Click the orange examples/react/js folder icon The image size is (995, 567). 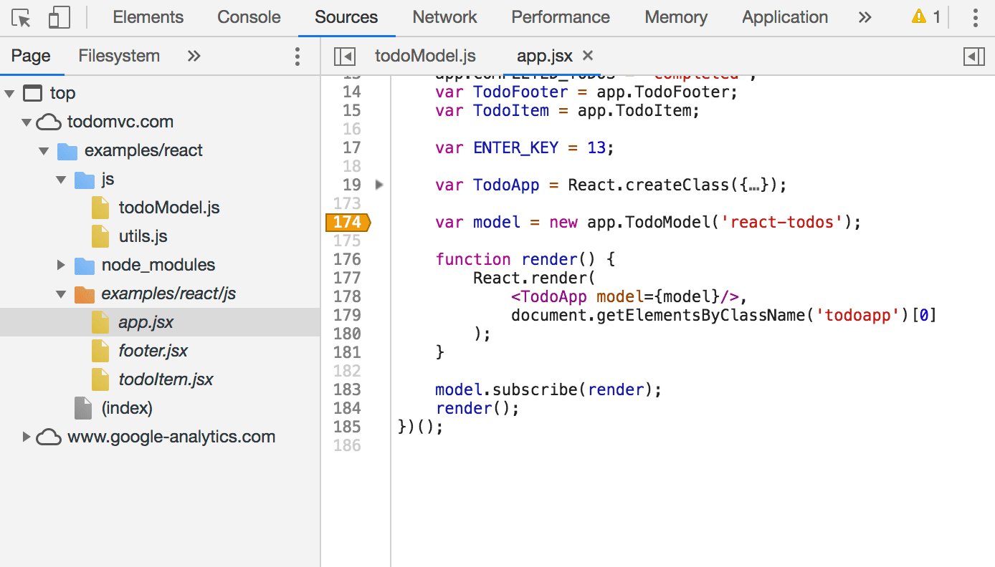point(85,294)
